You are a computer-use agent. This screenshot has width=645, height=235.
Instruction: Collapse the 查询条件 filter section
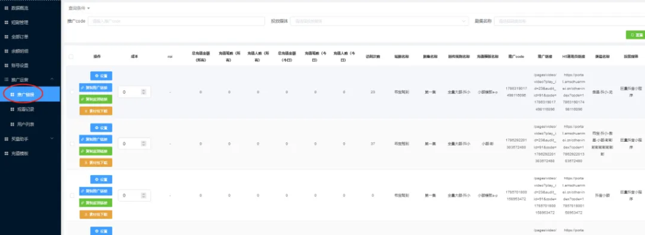[x=79, y=8]
